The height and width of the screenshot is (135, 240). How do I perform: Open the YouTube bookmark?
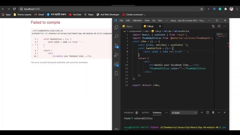(75, 15)
